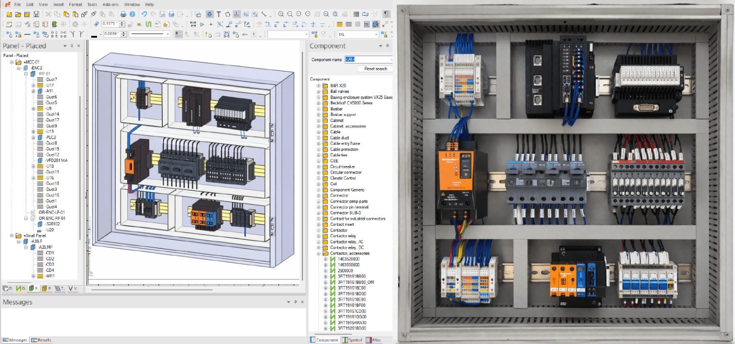Click the Save floppy-disk icon

pos(36,14)
